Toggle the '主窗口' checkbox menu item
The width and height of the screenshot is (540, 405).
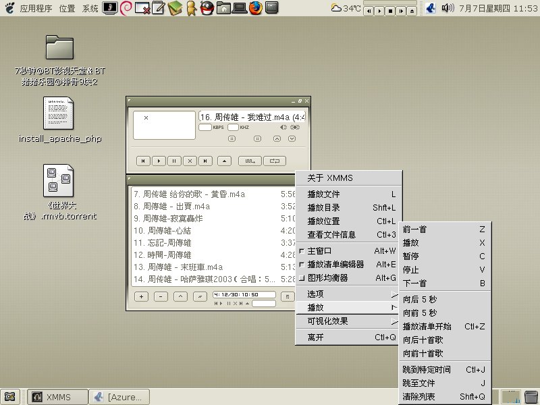pyautogui.click(x=348, y=251)
